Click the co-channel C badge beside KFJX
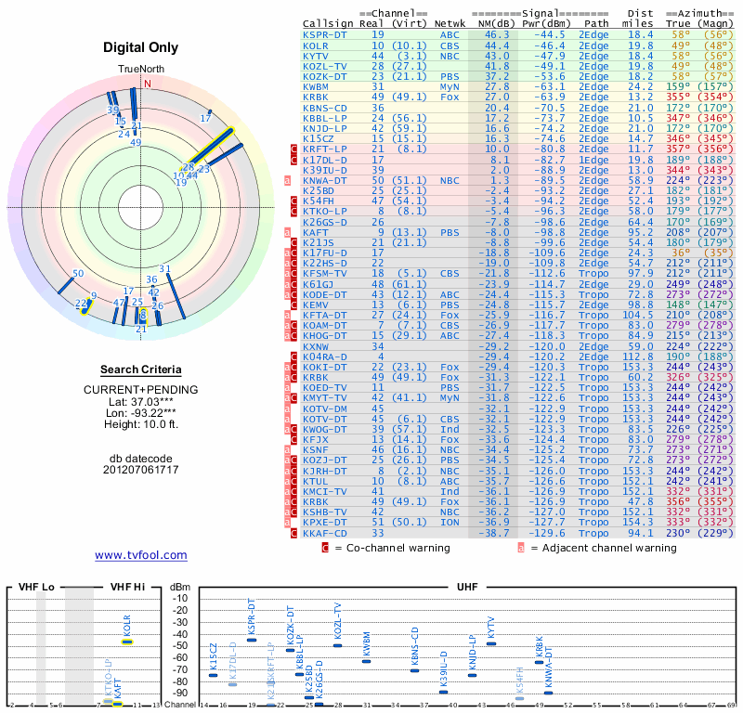The height and width of the screenshot is (713, 743). [x=293, y=439]
